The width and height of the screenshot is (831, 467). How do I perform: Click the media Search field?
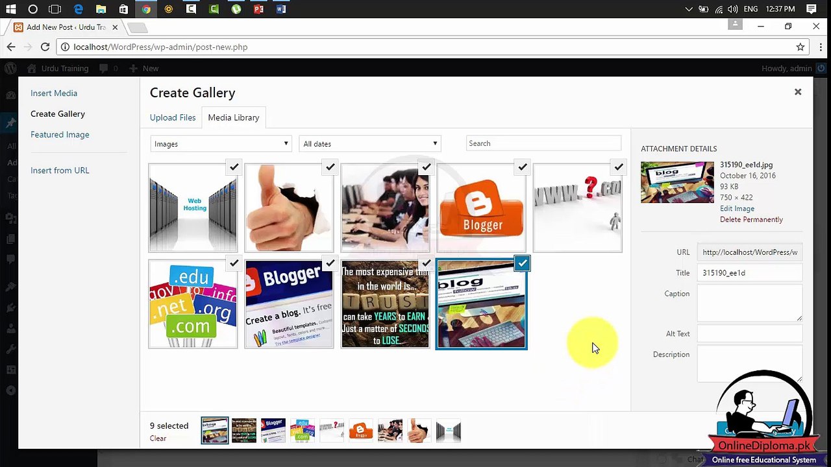pyautogui.click(x=543, y=143)
